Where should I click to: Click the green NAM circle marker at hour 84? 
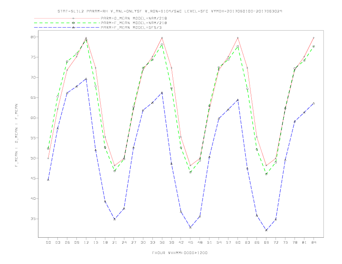click(314, 47)
